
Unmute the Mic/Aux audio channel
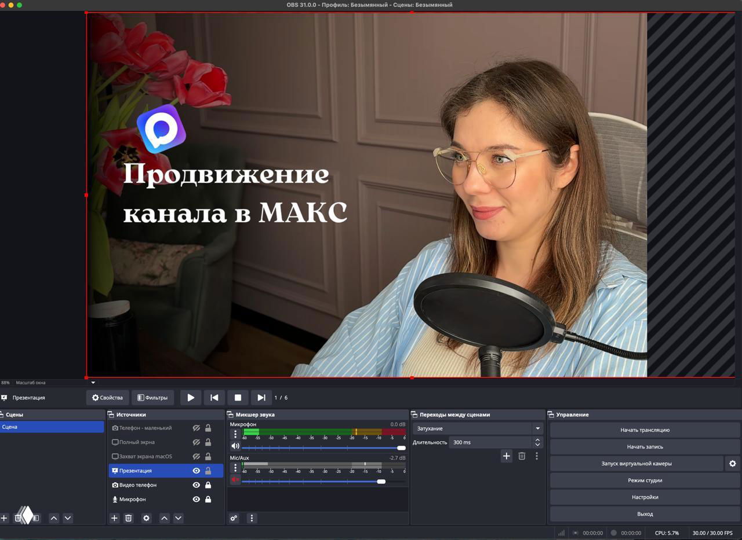235,479
